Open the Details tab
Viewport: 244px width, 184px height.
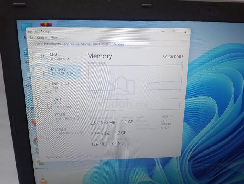pos(107,44)
